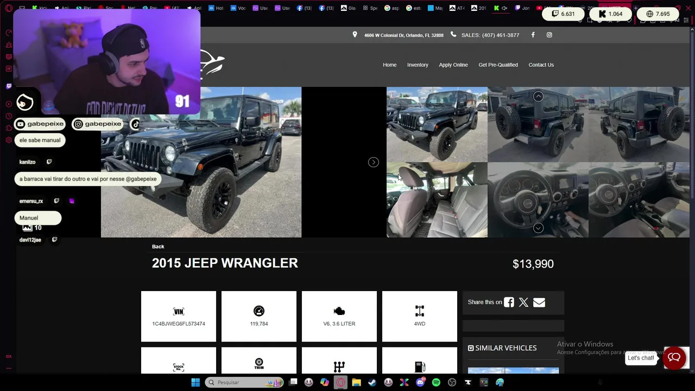The image size is (695, 391).
Task: Click the Back link above vehicle title
Action: [x=158, y=247]
